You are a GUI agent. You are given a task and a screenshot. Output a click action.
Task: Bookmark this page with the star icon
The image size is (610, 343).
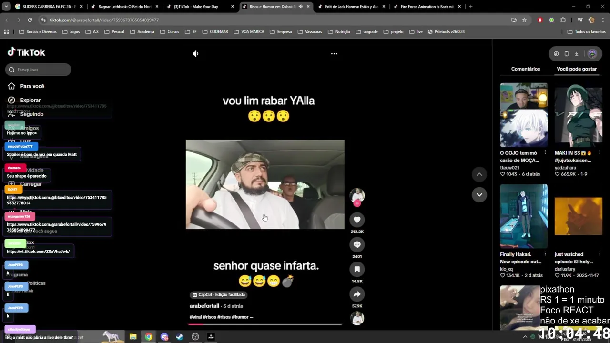pos(524,20)
